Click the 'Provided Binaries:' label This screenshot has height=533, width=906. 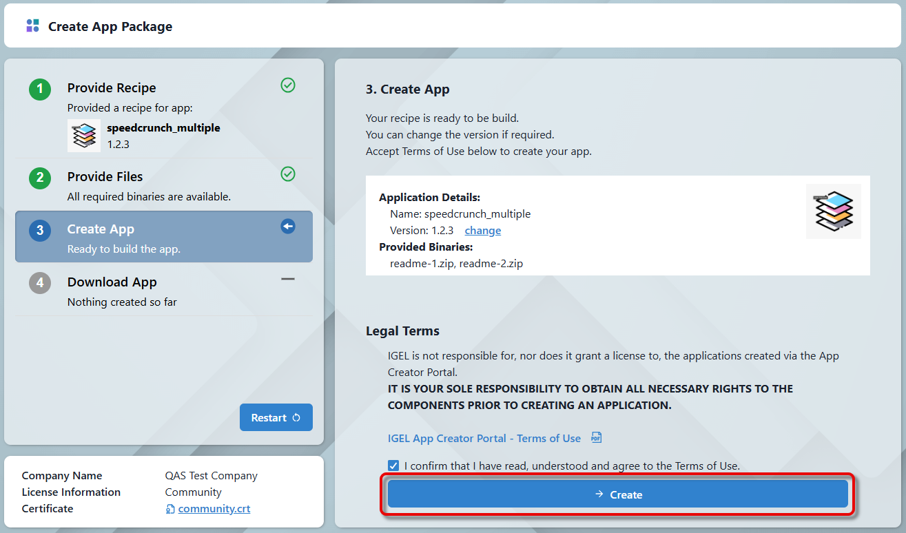pos(426,247)
